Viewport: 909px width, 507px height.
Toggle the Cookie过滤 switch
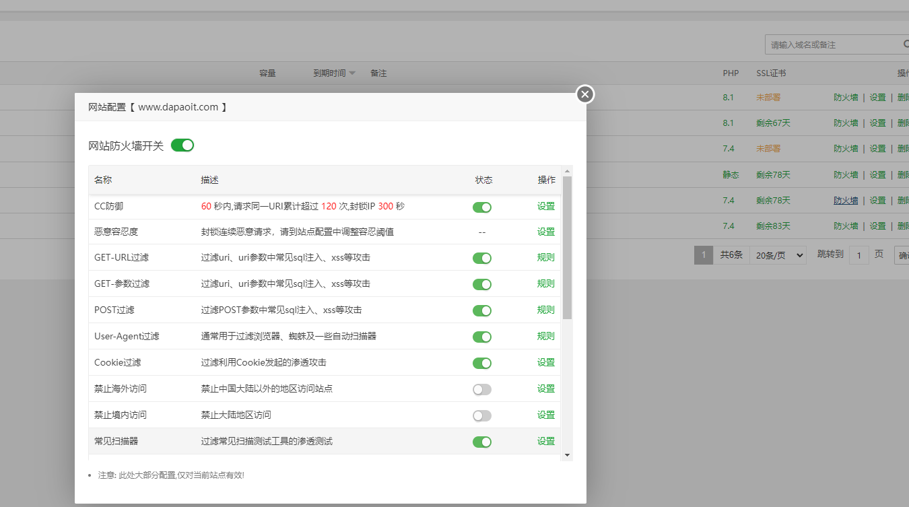point(482,363)
